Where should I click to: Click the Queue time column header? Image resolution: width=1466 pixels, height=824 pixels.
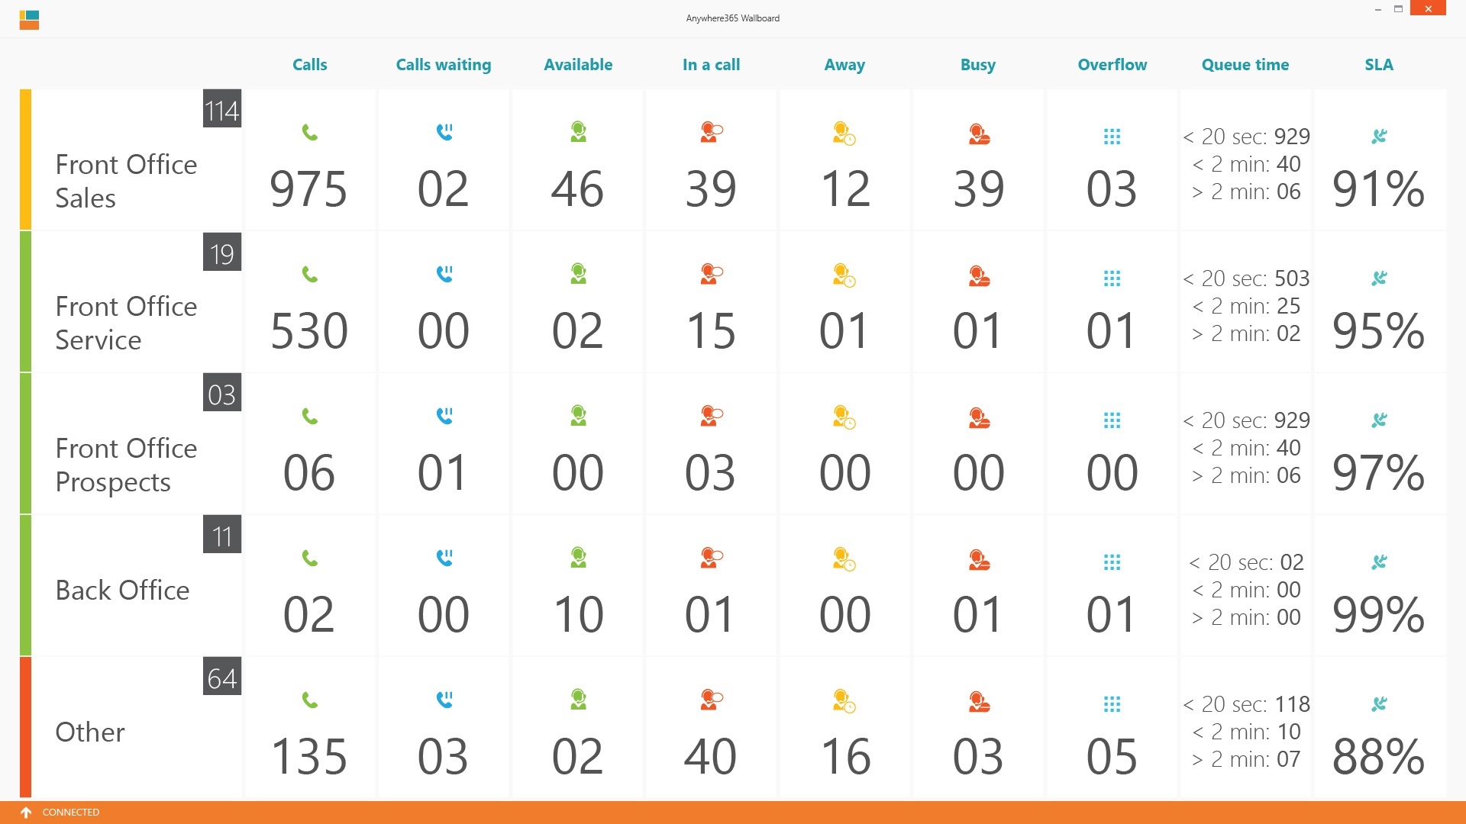click(1245, 65)
